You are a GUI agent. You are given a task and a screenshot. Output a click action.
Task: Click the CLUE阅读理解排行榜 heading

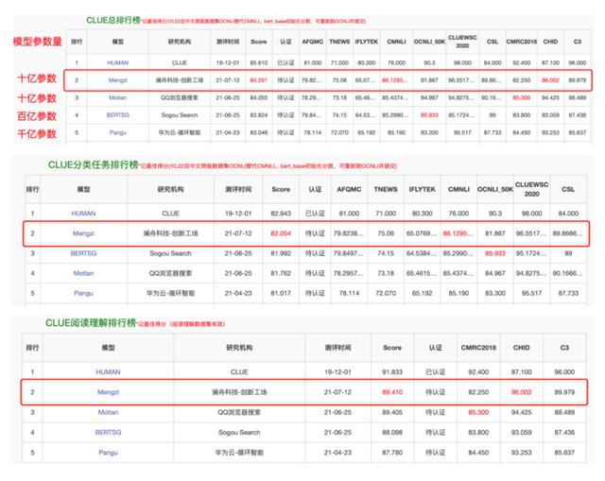[91, 323]
